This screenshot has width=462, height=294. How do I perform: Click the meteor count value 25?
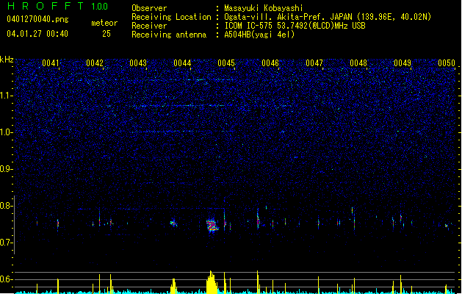tap(107, 34)
